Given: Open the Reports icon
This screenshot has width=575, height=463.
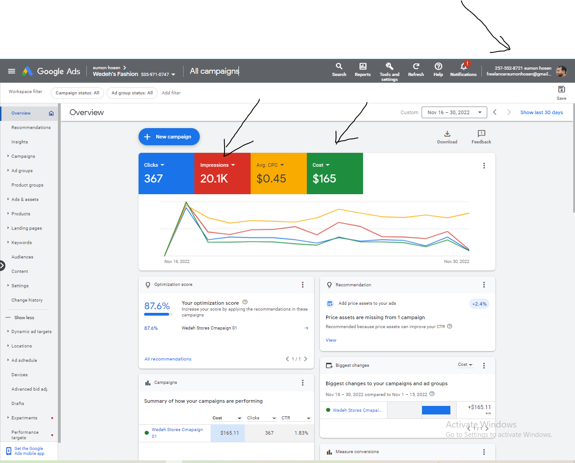Looking at the screenshot, I should [x=363, y=67].
